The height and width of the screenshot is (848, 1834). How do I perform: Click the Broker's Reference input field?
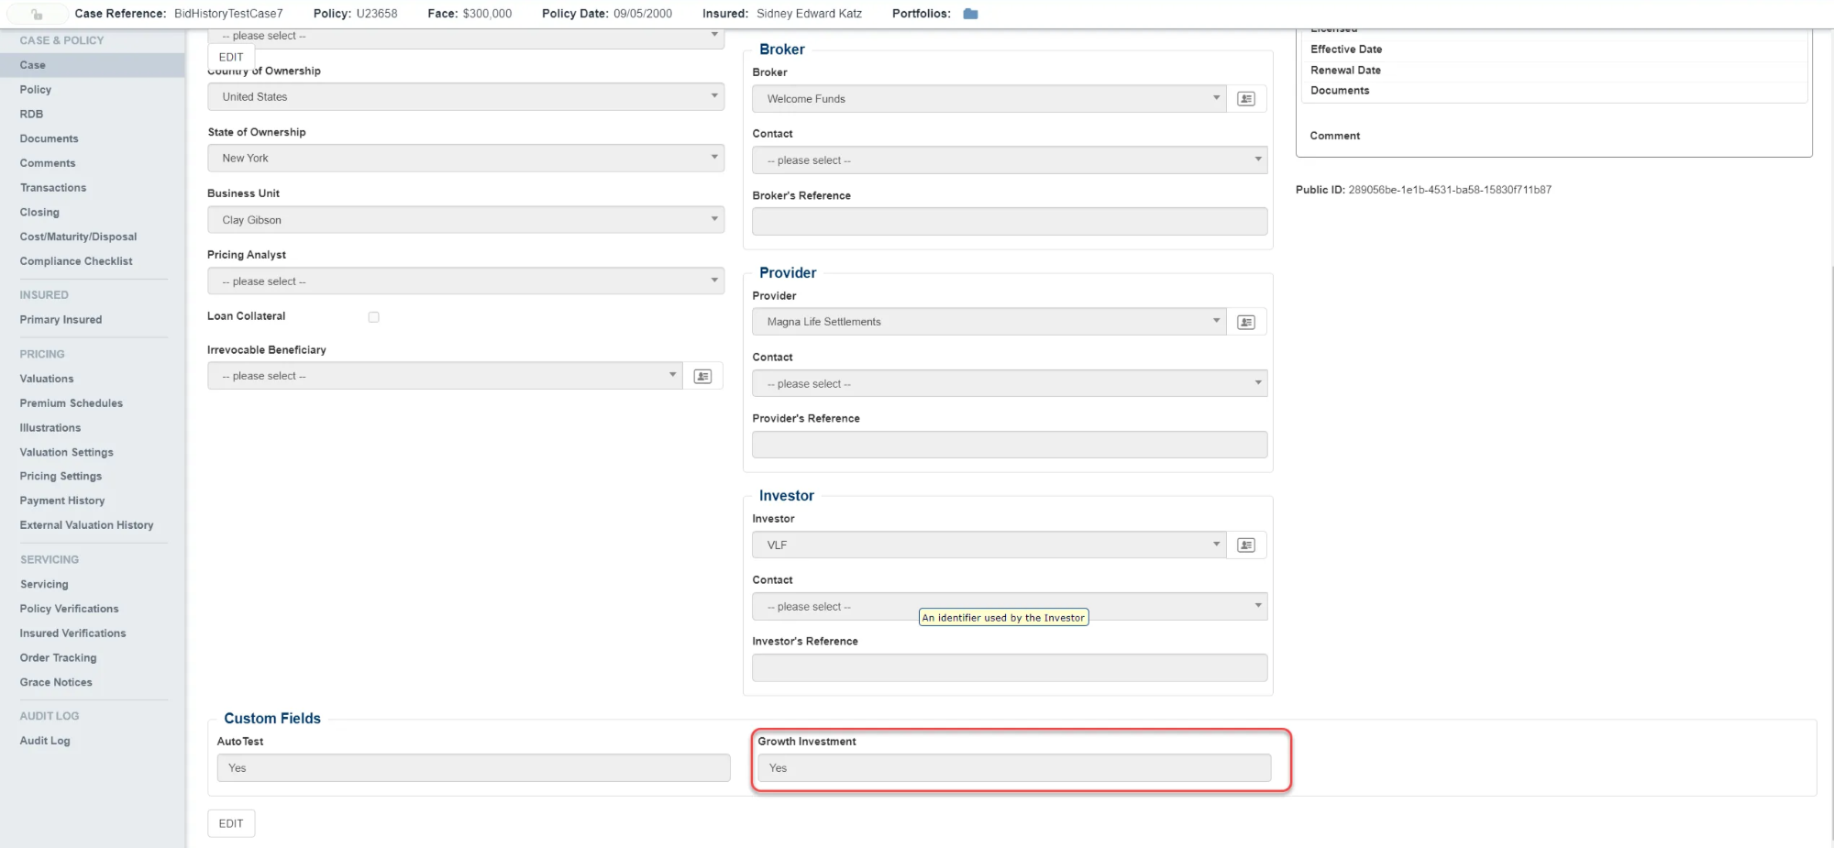coord(1009,221)
